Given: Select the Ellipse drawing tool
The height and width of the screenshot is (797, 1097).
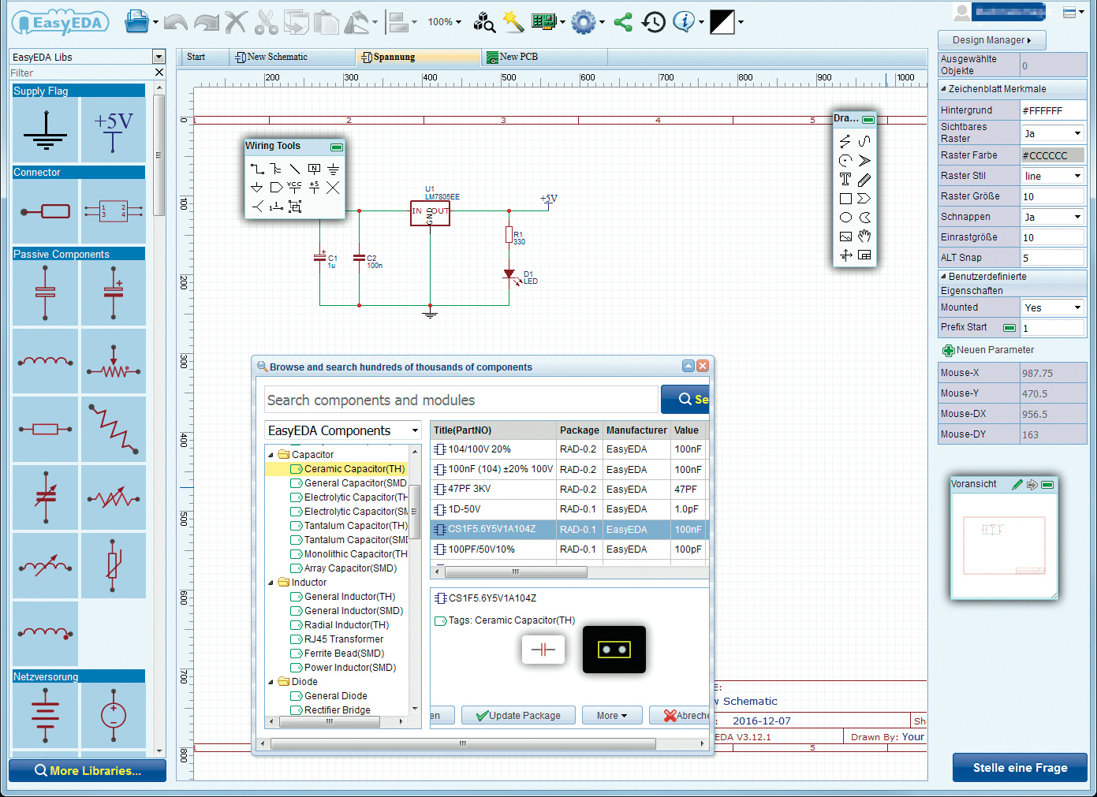Looking at the screenshot, I should (x=845, y=218).
